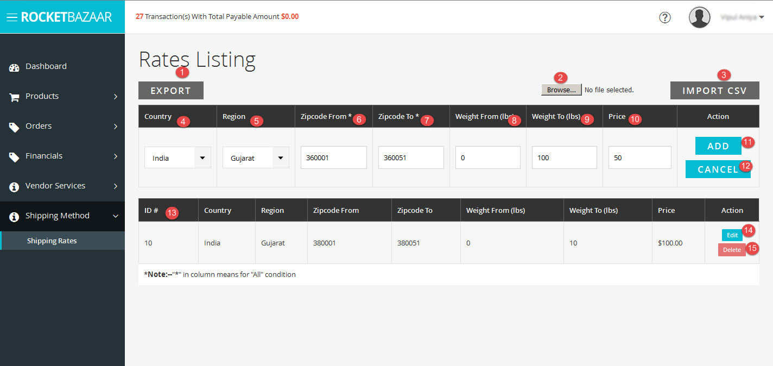
Task: Click the Products cart icon
Action: tap(14, 97)
